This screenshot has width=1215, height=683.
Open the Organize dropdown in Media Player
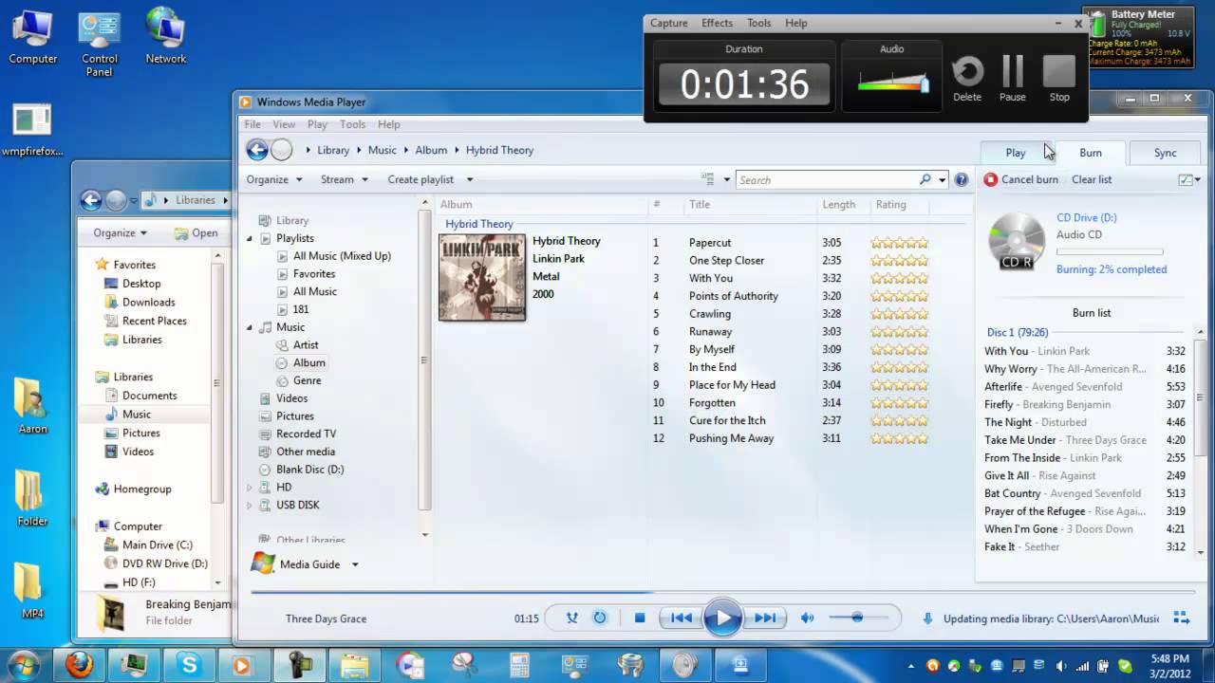274,179
